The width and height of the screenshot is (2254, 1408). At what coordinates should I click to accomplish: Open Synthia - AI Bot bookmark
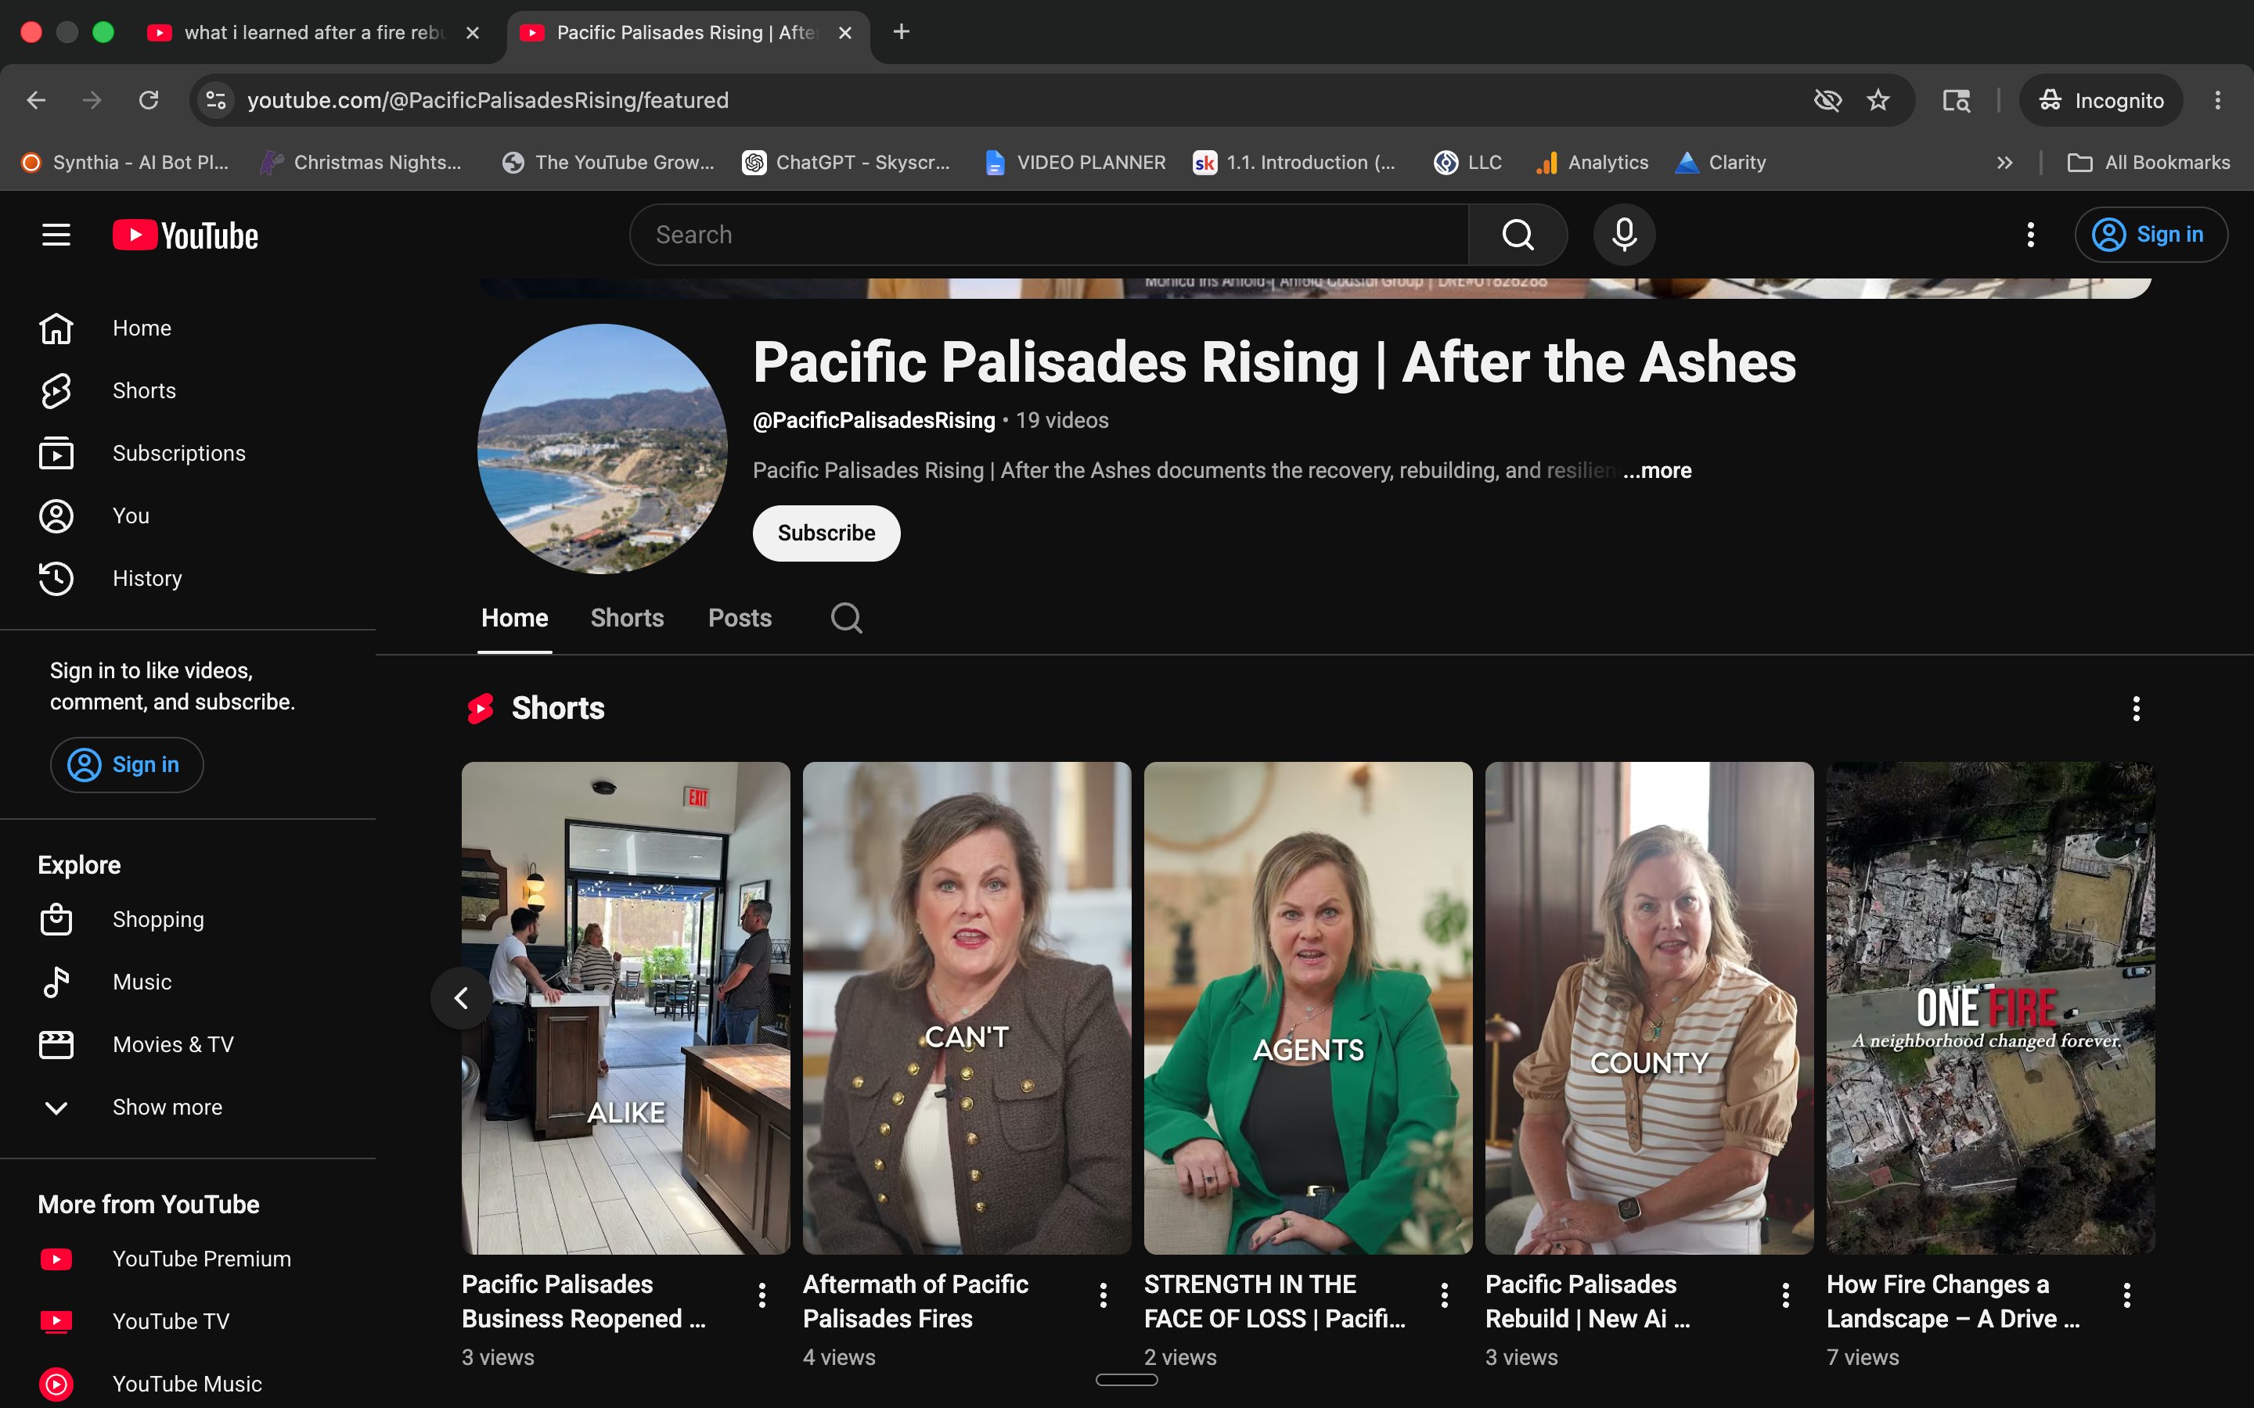[x=124, y=163]
